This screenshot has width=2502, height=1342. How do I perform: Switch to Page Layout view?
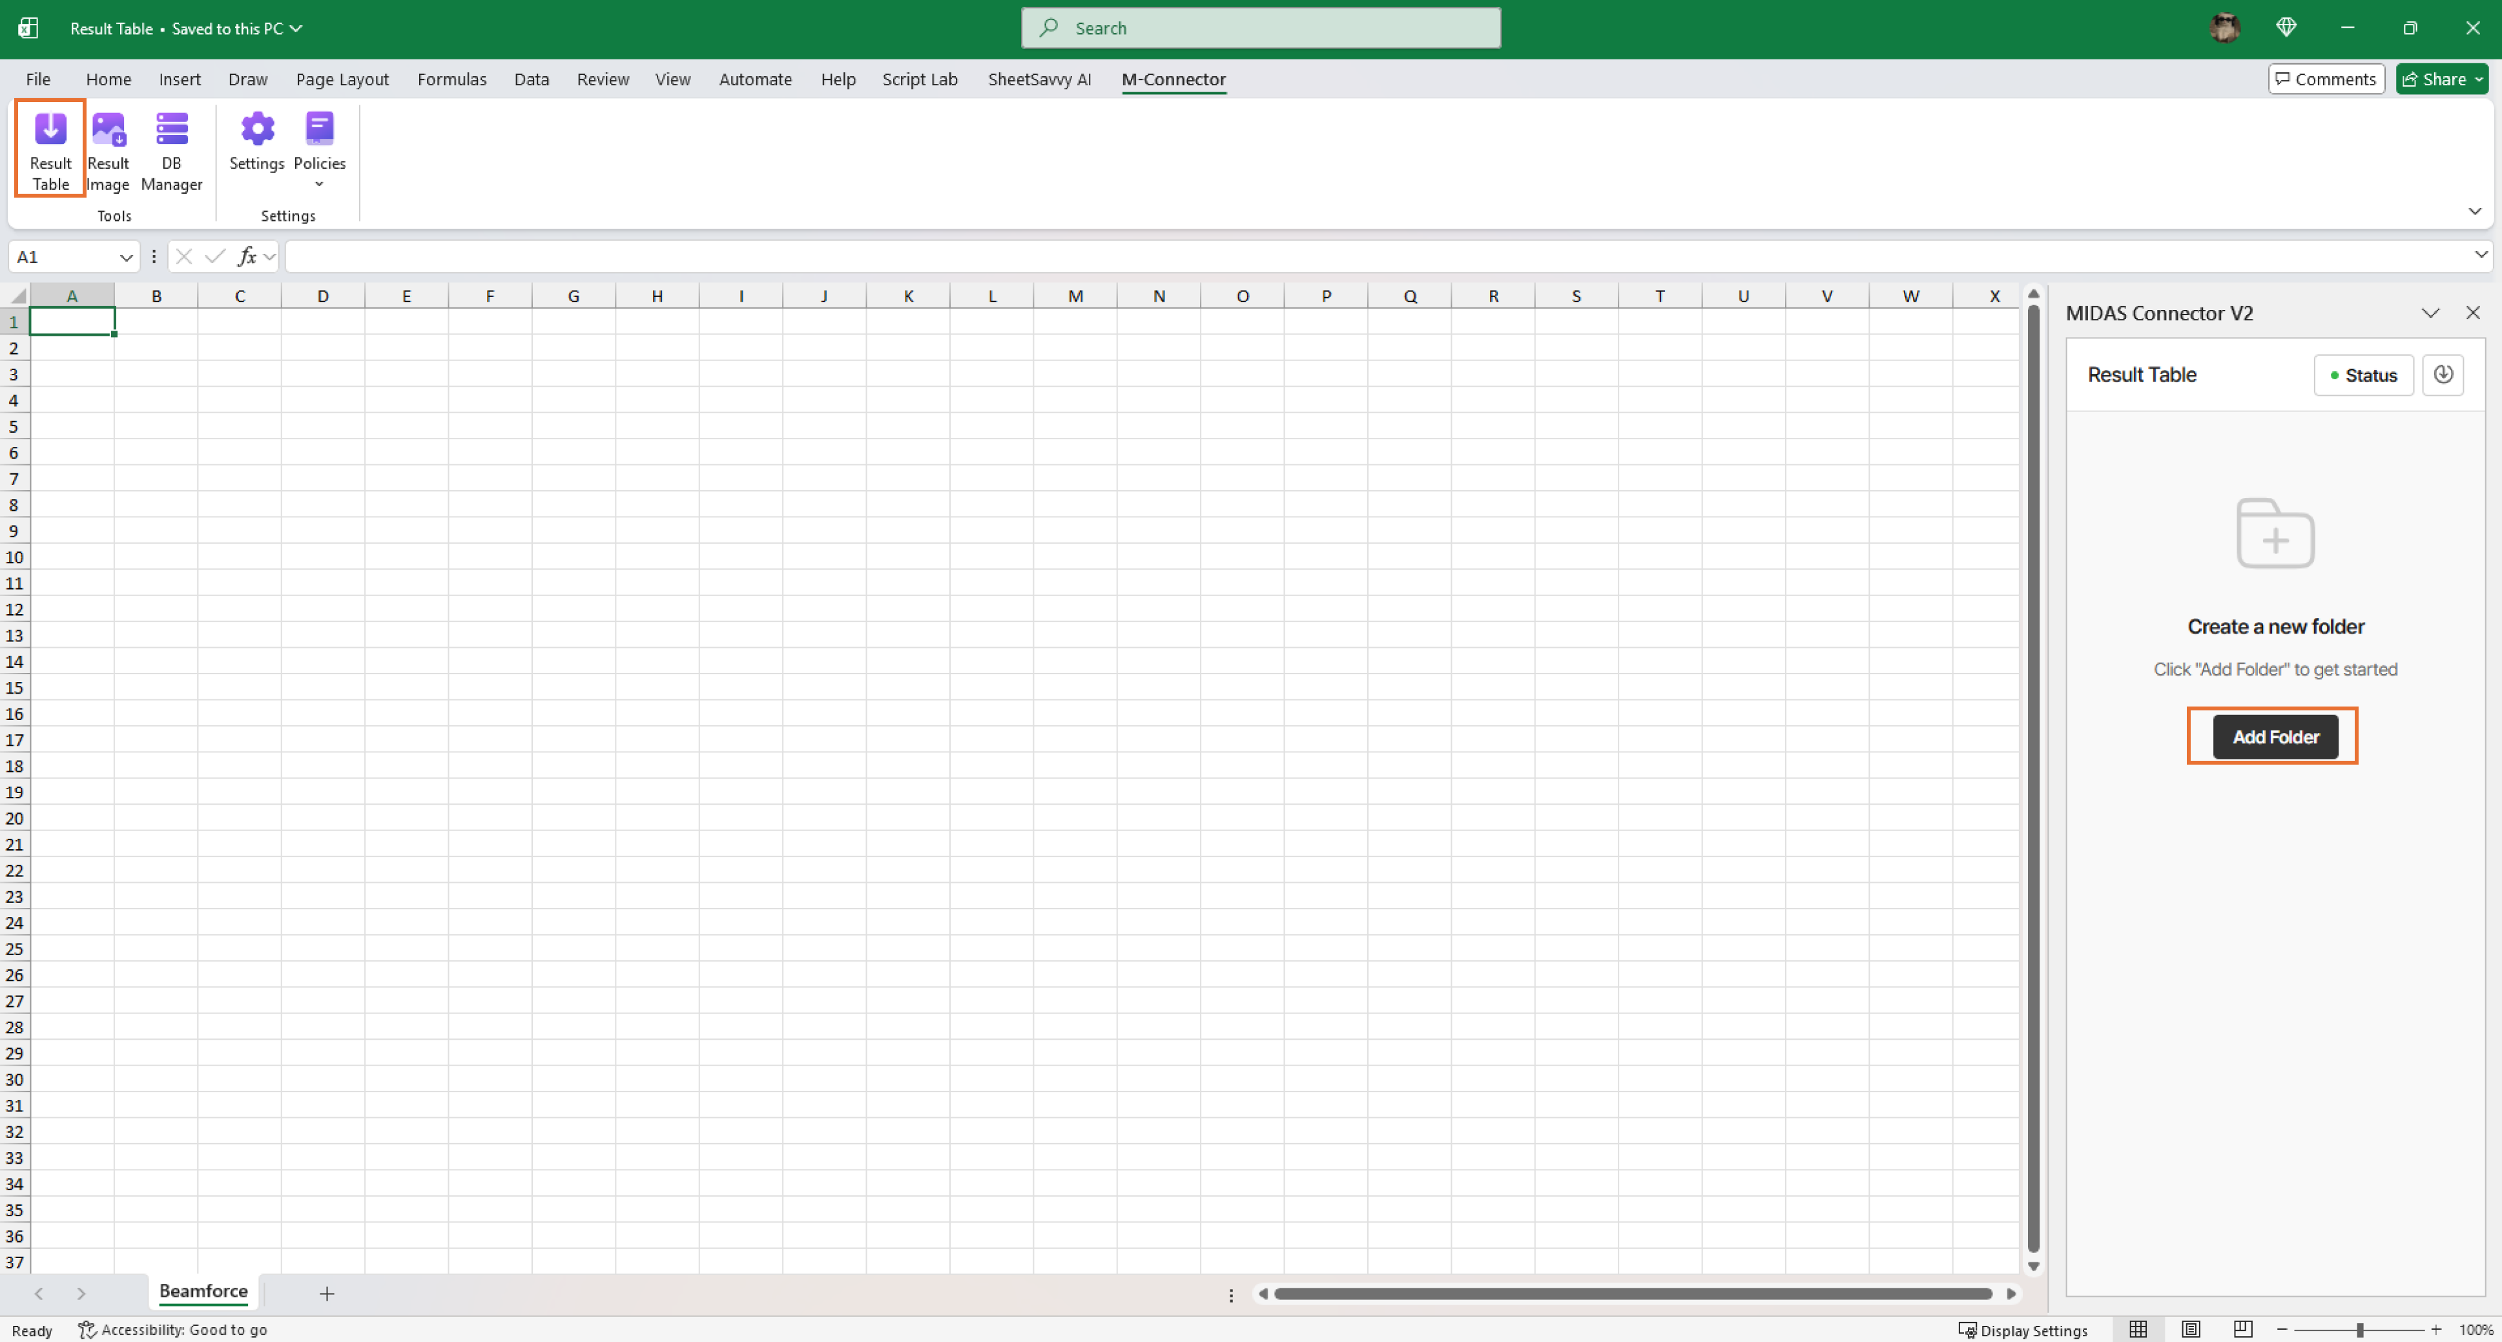(x=2190, y=1329)
